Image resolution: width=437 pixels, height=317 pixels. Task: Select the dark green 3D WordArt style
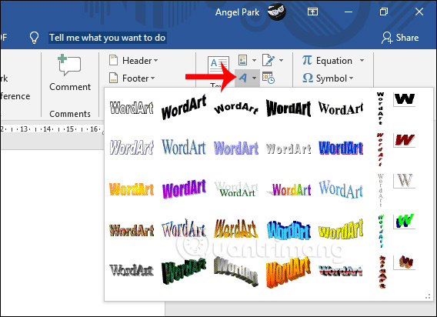(184, 271)
